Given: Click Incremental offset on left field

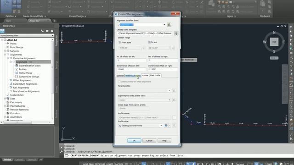Looking at the screenshot, I should pos(131,69).
